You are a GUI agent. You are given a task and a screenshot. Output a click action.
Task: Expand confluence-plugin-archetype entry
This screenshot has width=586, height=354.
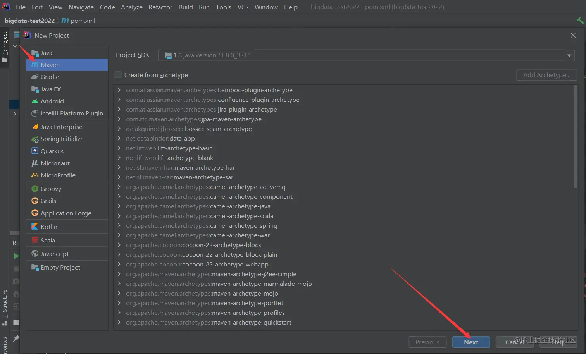[119, 100]
